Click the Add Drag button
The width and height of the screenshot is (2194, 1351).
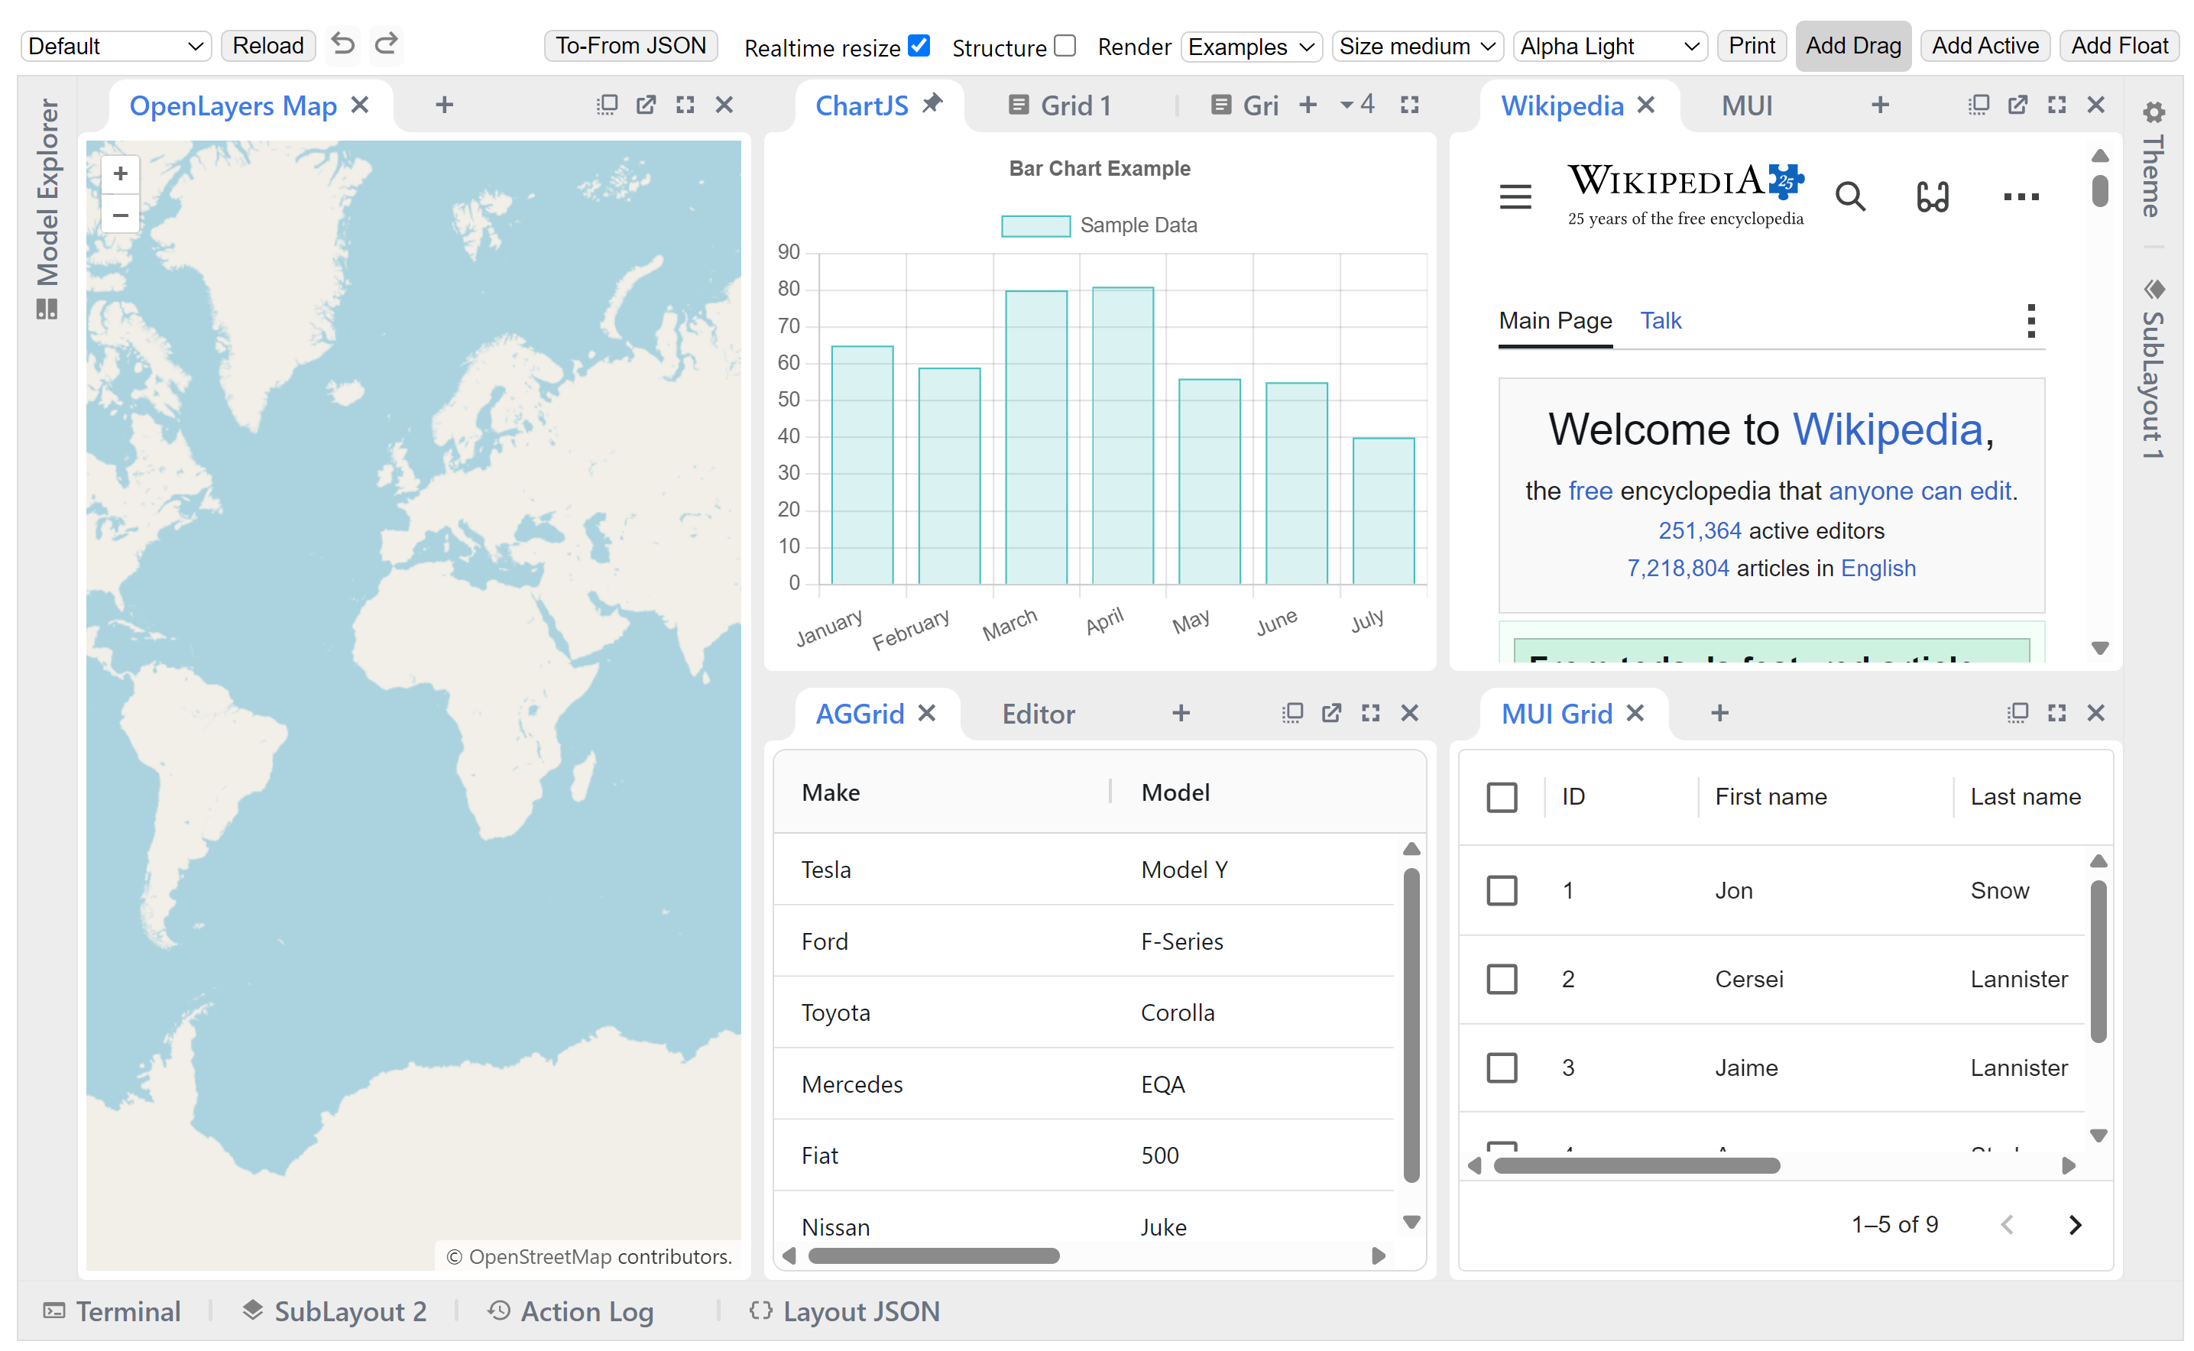(x=1852, y=44)
